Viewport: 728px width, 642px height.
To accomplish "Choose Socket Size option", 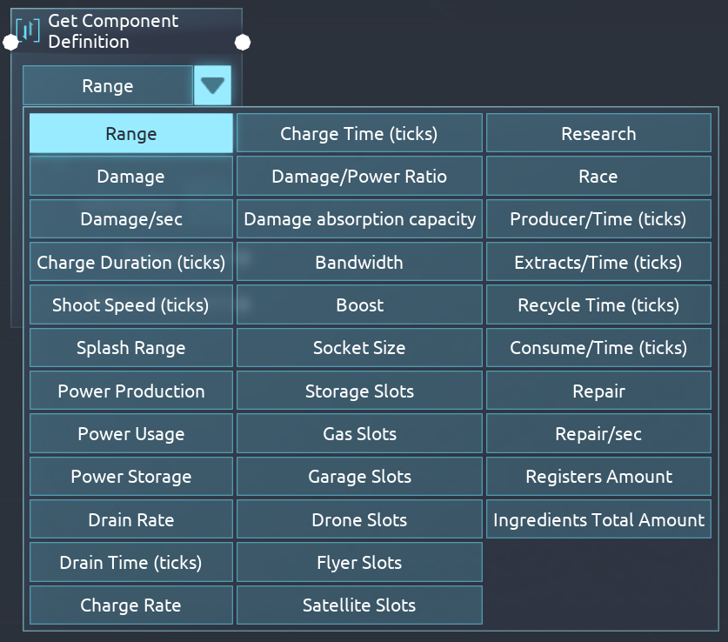I will [x=359, y=348].
